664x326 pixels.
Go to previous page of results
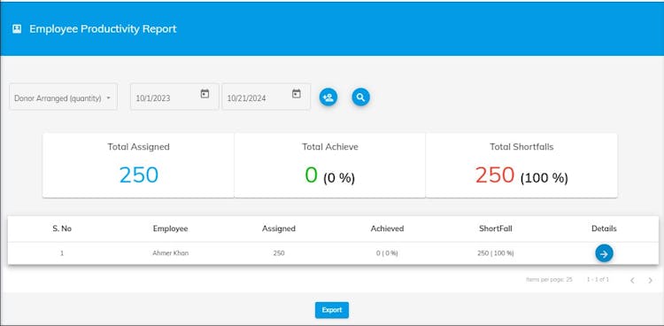[632, 280]
